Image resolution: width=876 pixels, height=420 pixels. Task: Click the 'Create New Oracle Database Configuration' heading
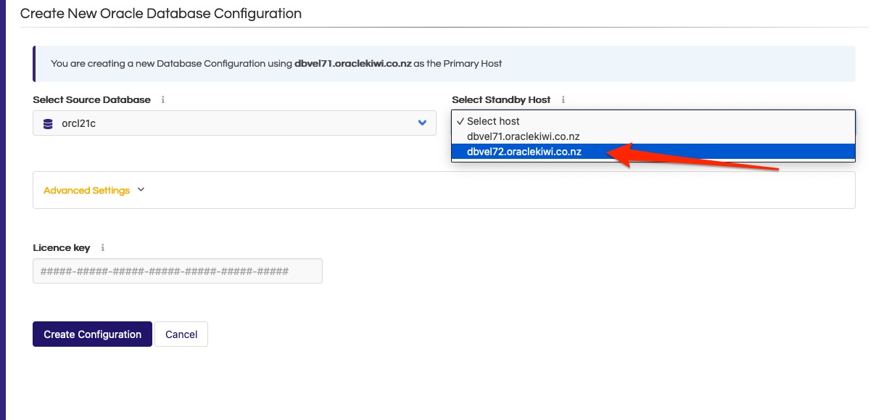coord(161,13)
